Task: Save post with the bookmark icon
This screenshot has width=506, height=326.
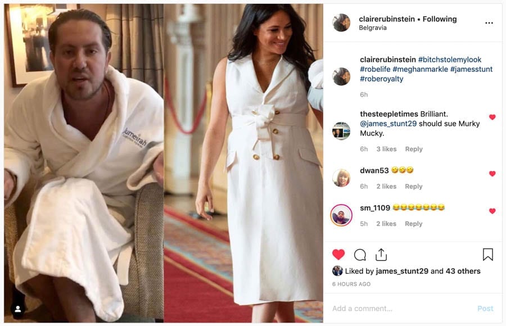Action: coord(488,255)
